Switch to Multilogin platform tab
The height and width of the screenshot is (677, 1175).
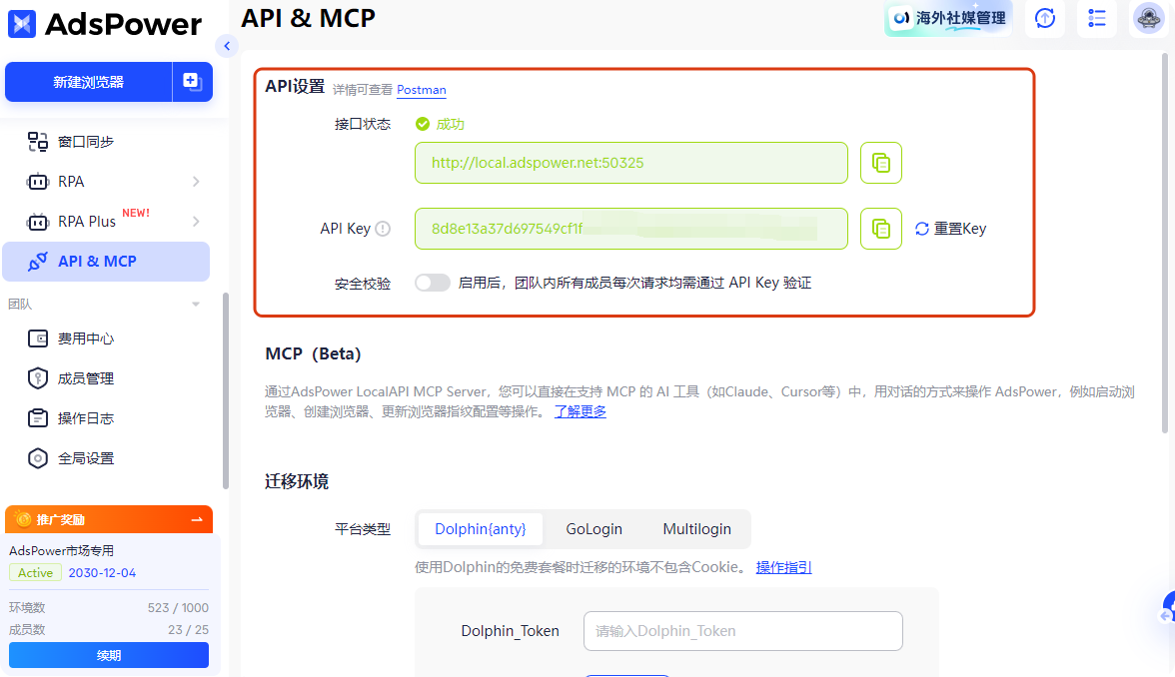(x=696, y=529)
